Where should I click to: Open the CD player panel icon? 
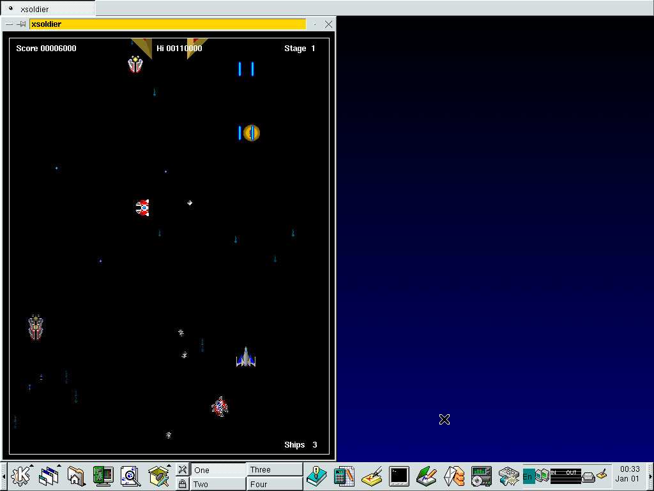click(481, 476)
